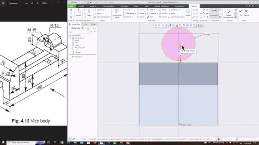This screenshot has width=259, height=145.
Task: Switch to the Annotate ribbon tab
Action: pos(124,6)
